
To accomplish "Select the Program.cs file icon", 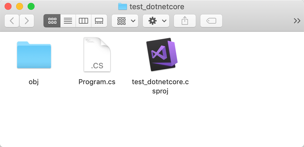I will 97,55.
